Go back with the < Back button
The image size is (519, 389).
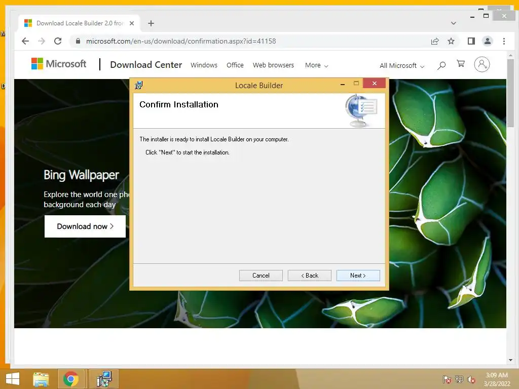(310, 275)
